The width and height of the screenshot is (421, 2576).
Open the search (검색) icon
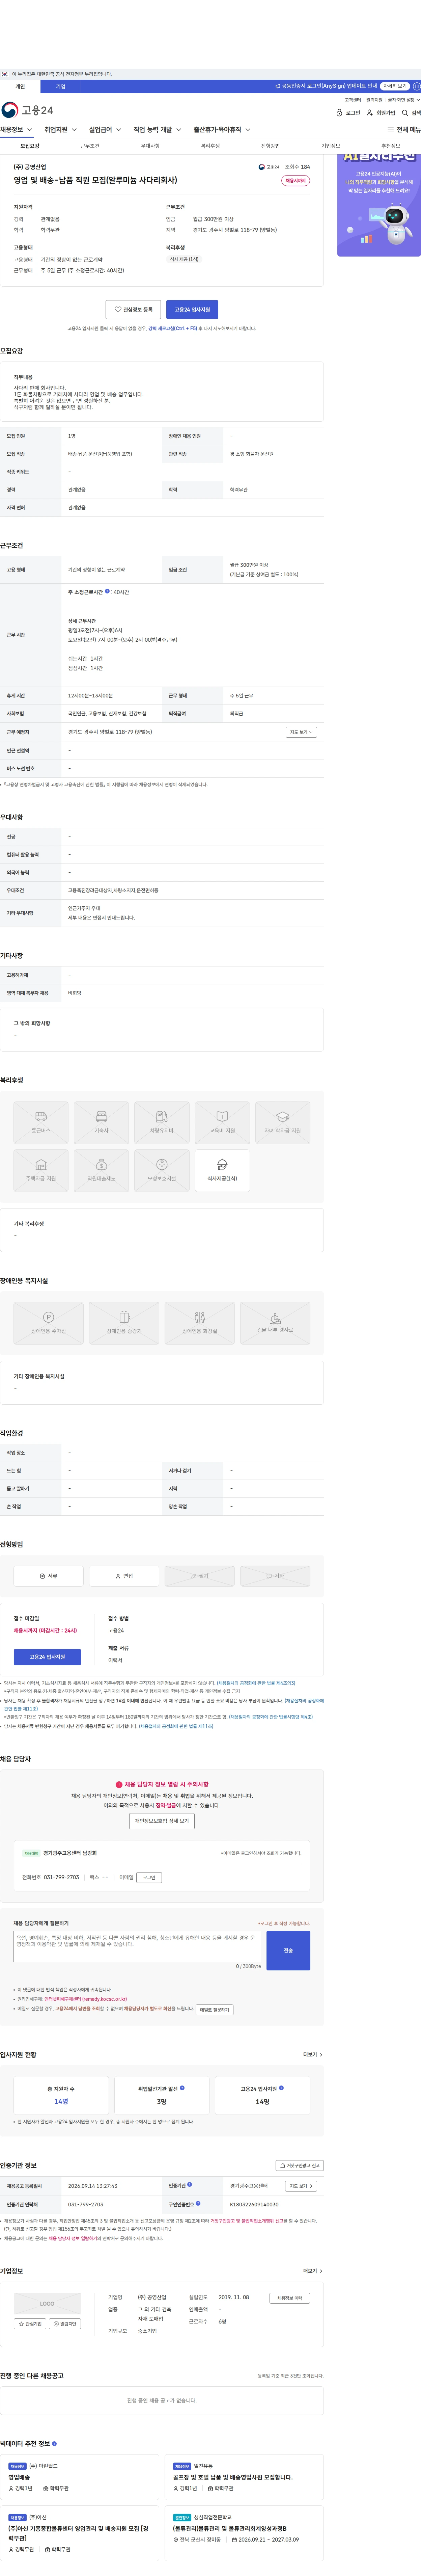pyautogui.click(x=405, y=113)
